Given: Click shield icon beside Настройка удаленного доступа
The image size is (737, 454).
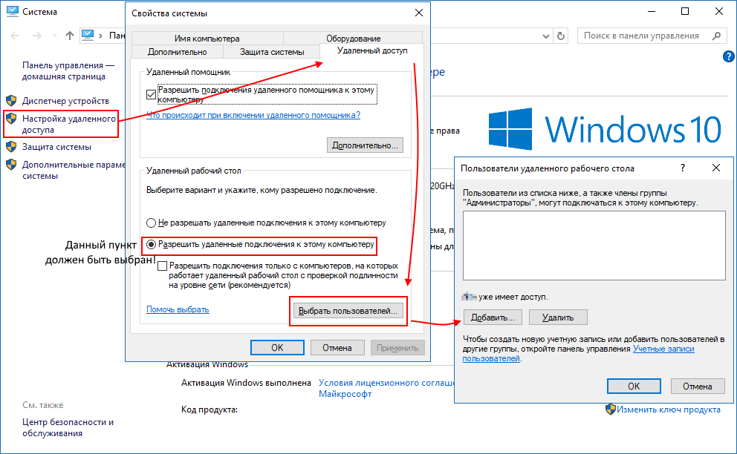Looking at the screenshot, I should [11, 118].
